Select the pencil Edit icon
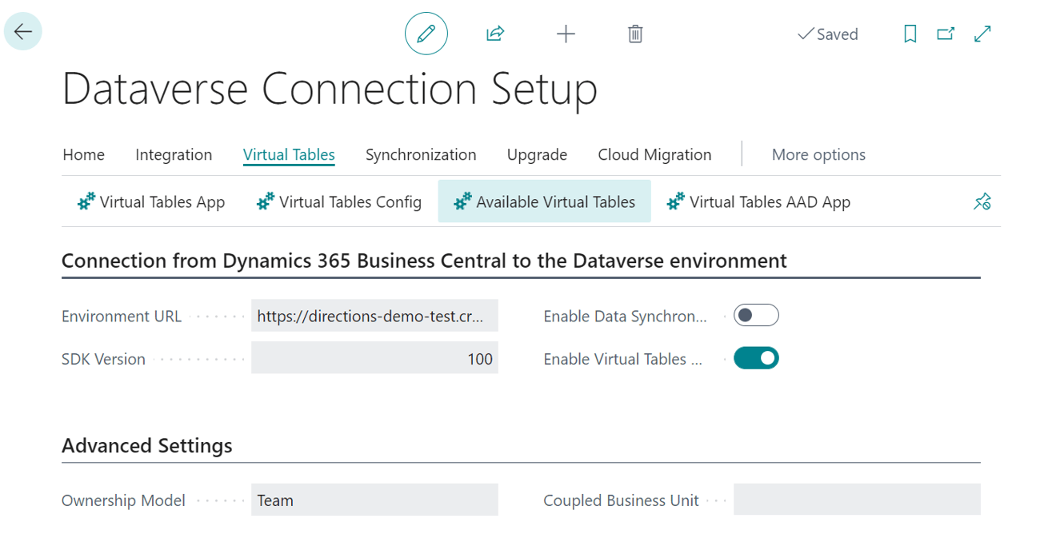This screenshot has width=1040, height=538. 426,33
